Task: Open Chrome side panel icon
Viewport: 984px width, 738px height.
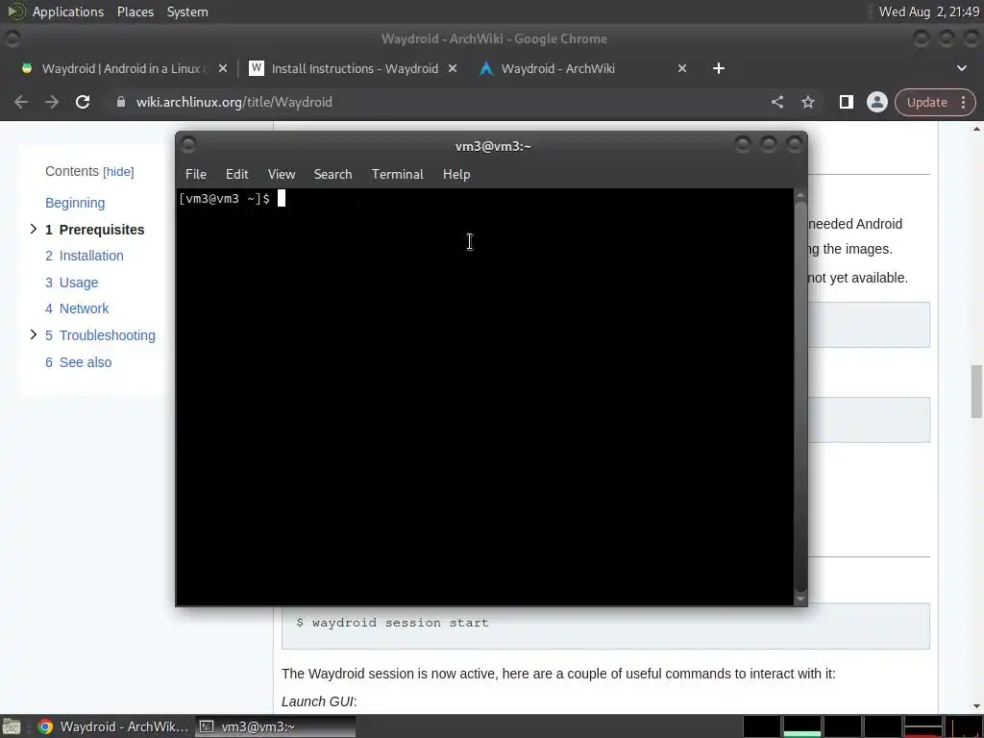Action: (x=846, y=102)
